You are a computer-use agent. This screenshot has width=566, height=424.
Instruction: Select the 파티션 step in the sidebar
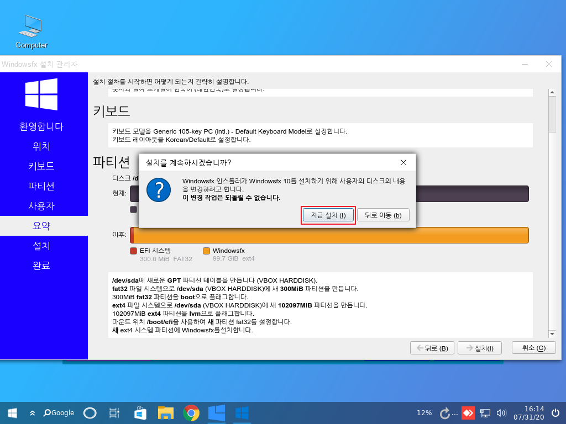41,186
